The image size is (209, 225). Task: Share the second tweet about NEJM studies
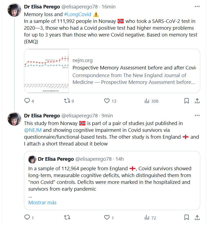(x=197, y=217)
